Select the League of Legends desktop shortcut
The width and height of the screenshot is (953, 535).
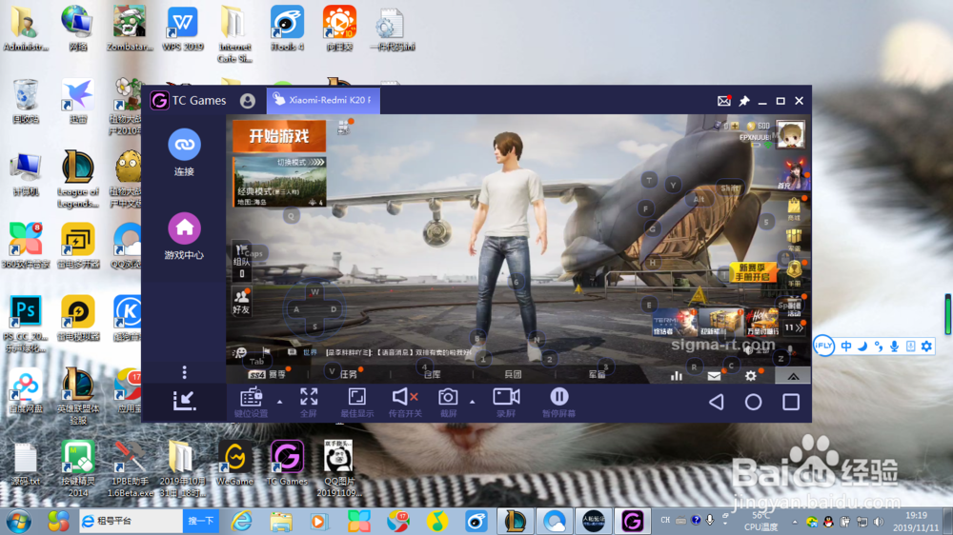click(78, 179)
